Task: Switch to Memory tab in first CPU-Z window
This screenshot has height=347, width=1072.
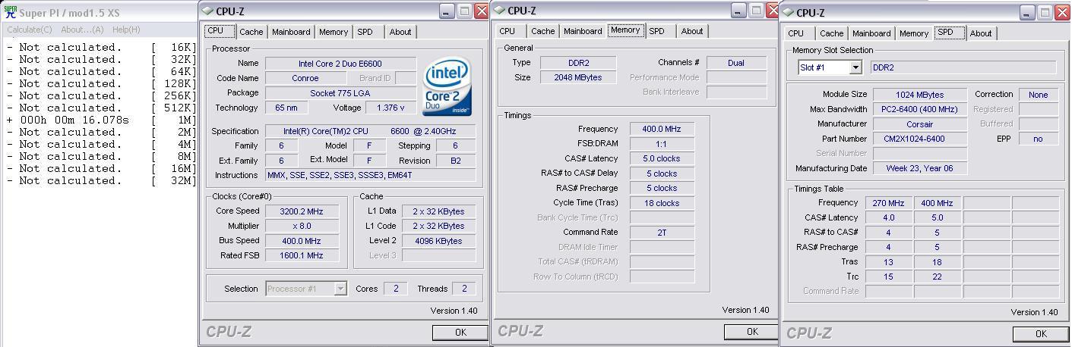Action: point(334,32)
